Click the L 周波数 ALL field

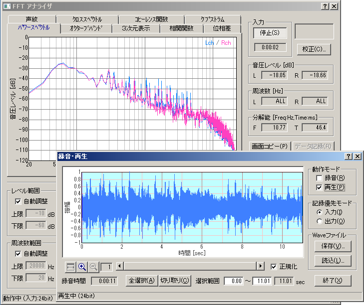pyautogui.click(x=275, y=101)
